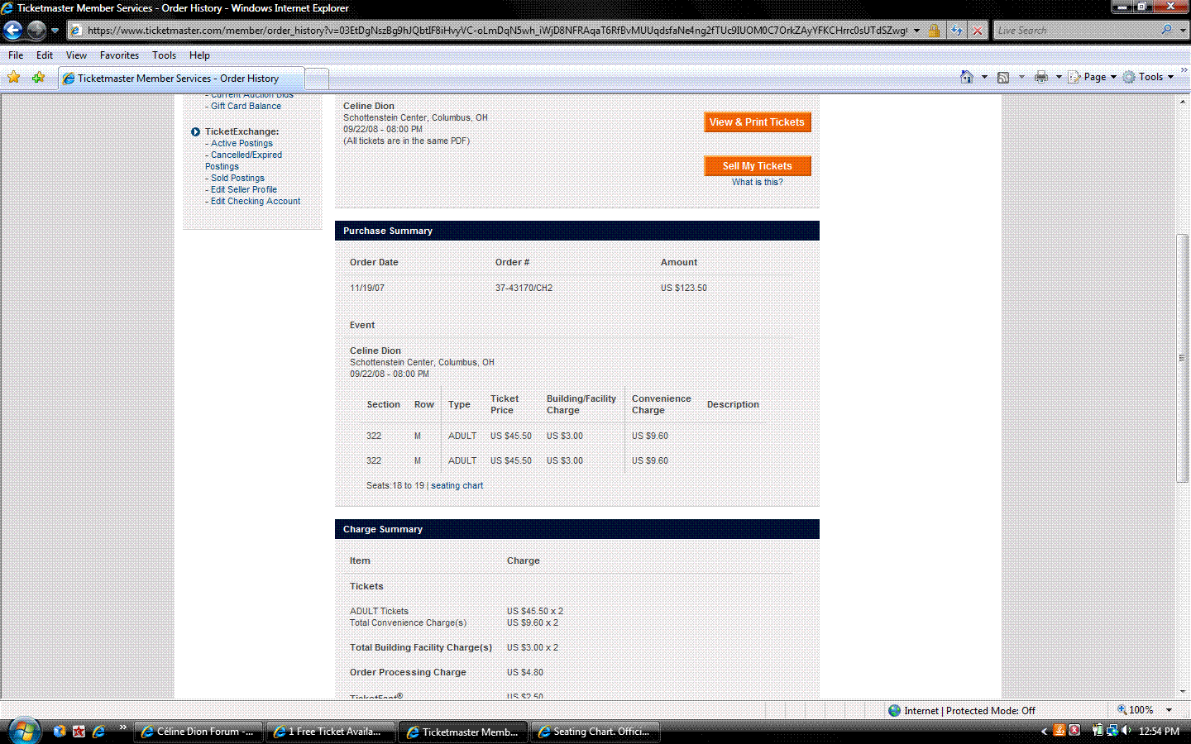Switch to the Seating Chart taskbar window

coord(595,732)
